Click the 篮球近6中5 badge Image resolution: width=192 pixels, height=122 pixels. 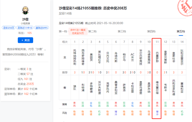(42, 28)
